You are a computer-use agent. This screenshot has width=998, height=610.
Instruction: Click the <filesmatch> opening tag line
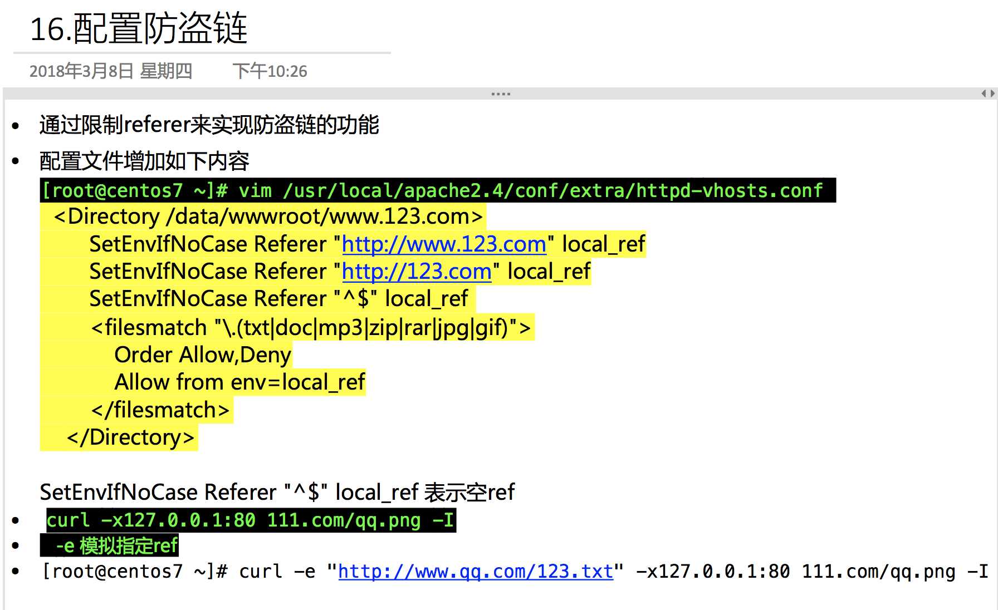pos(311,327)
